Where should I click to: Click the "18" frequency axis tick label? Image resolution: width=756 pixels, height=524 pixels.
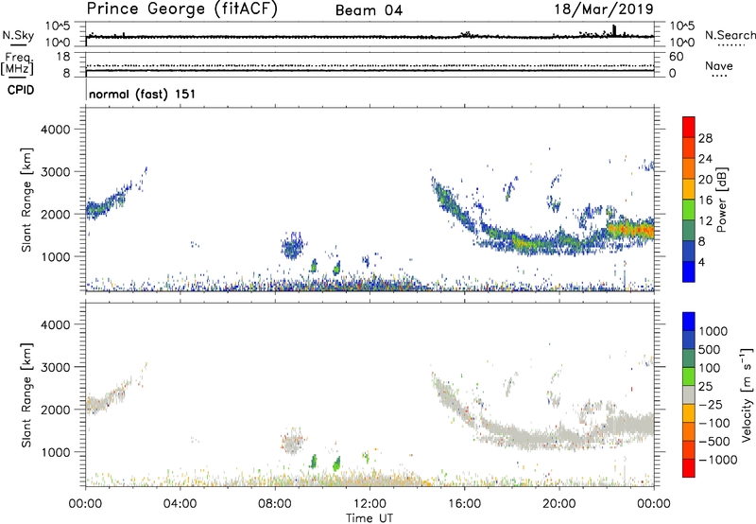tap(63, 57)
